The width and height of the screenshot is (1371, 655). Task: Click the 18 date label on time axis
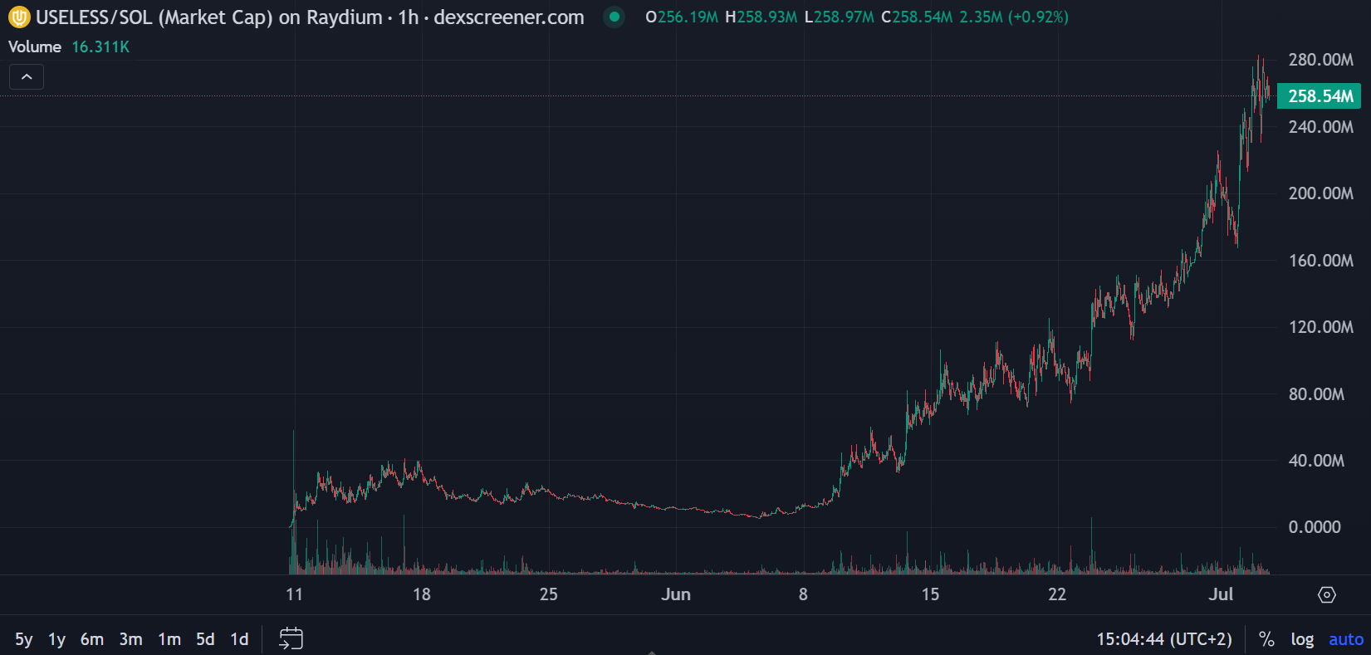422,594
